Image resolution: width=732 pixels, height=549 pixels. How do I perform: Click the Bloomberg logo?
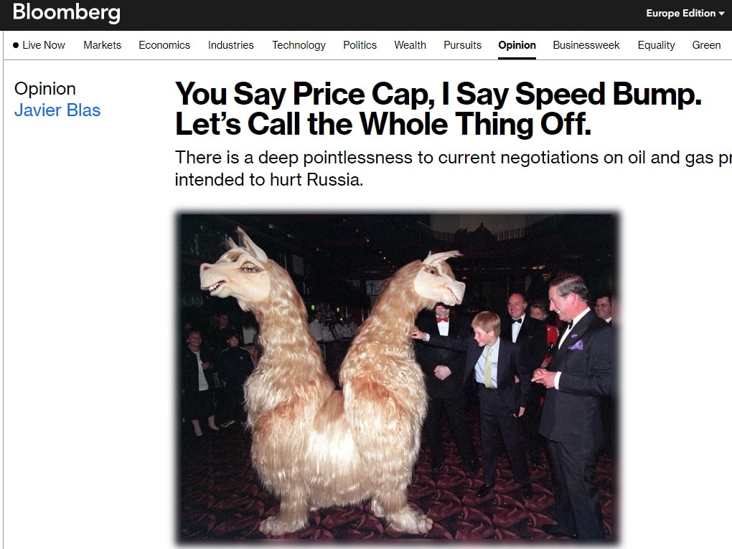pos(66,12)
